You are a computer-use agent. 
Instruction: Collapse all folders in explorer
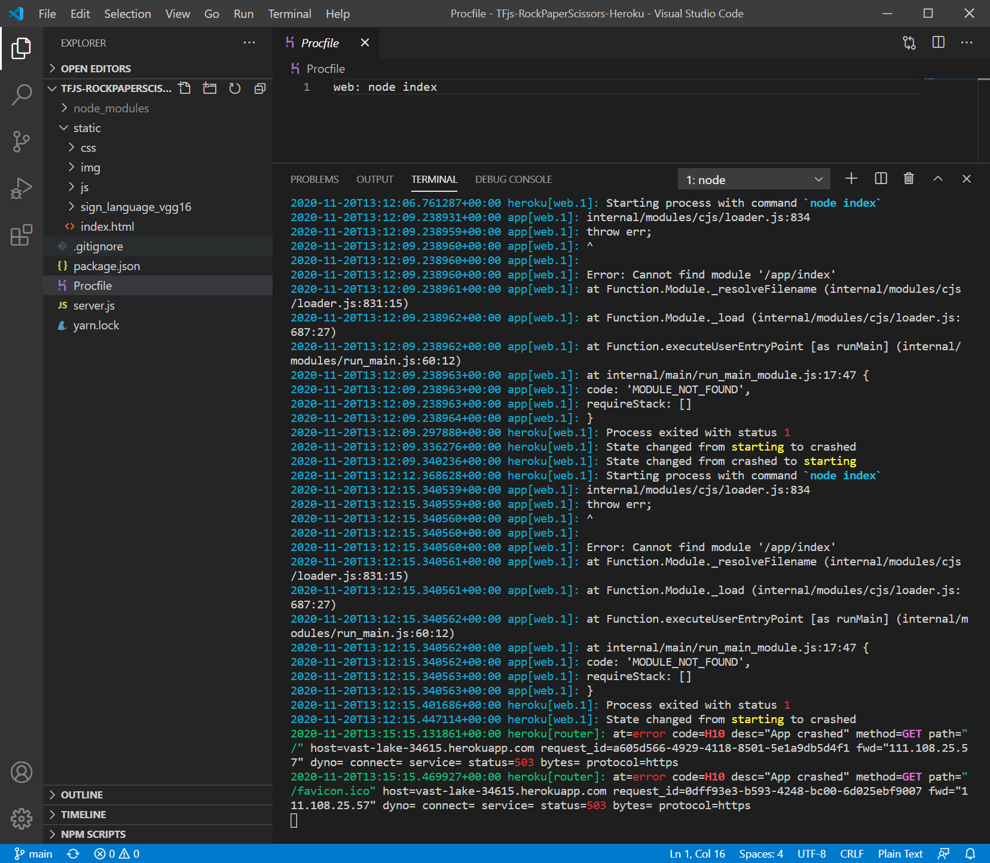tap(260, 88)
